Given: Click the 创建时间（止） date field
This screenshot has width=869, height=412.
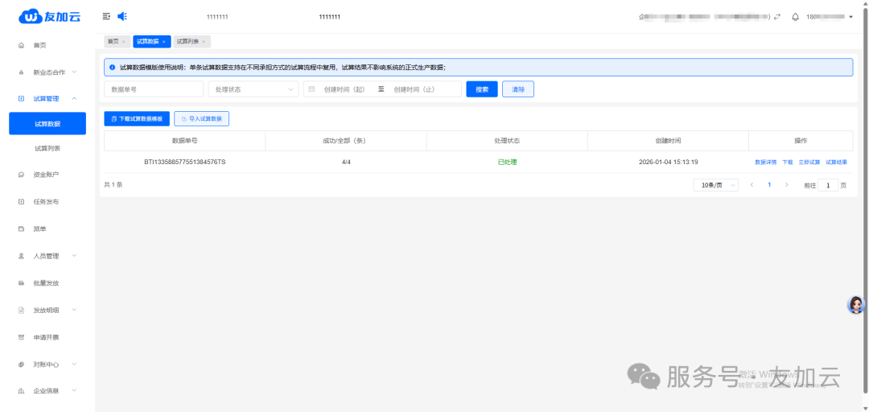Looking at the screenshot, I should (x=414, y=89).
